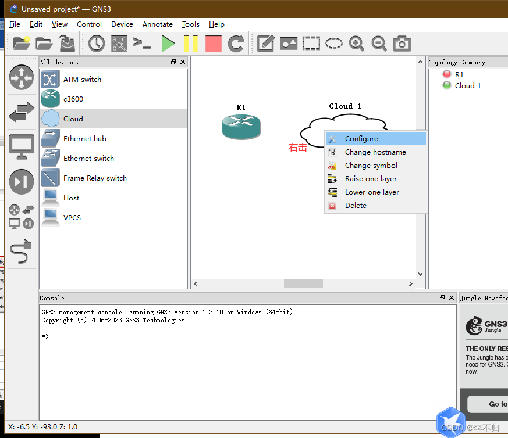Browse end devices monitor icon
508x438 pixels.
[22, 147]
